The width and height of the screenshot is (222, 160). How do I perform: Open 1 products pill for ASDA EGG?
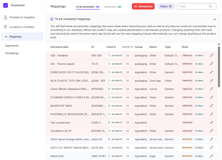(x=115, y=156)
